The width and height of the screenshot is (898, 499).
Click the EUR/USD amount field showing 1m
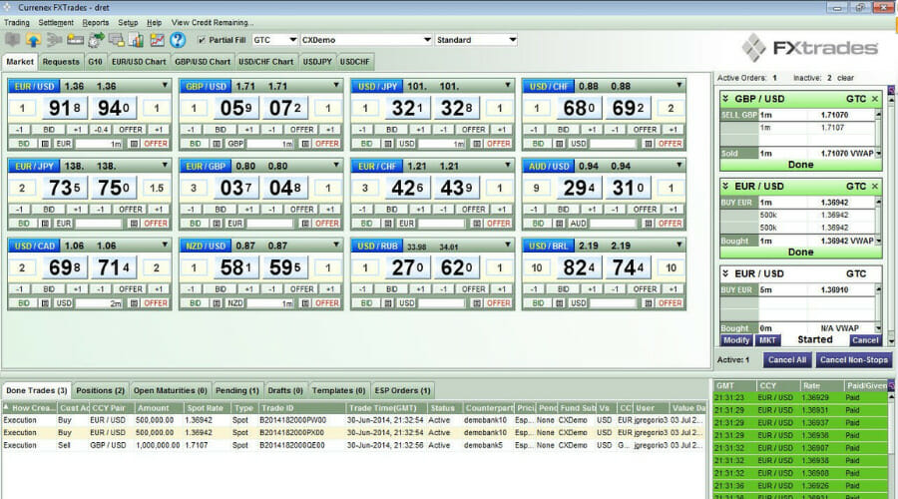(99, 144)
